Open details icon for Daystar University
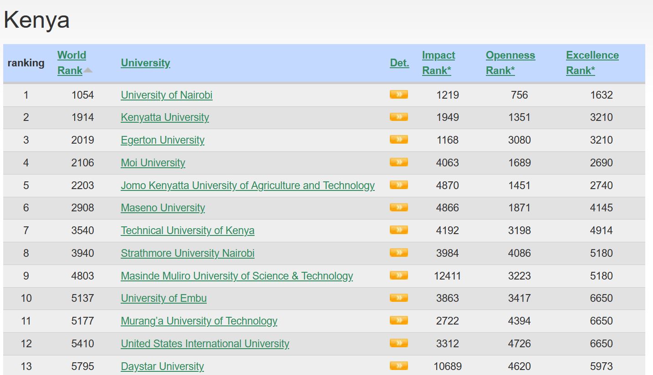The width and height of the screenshot is (653, 375). point(398,366)
